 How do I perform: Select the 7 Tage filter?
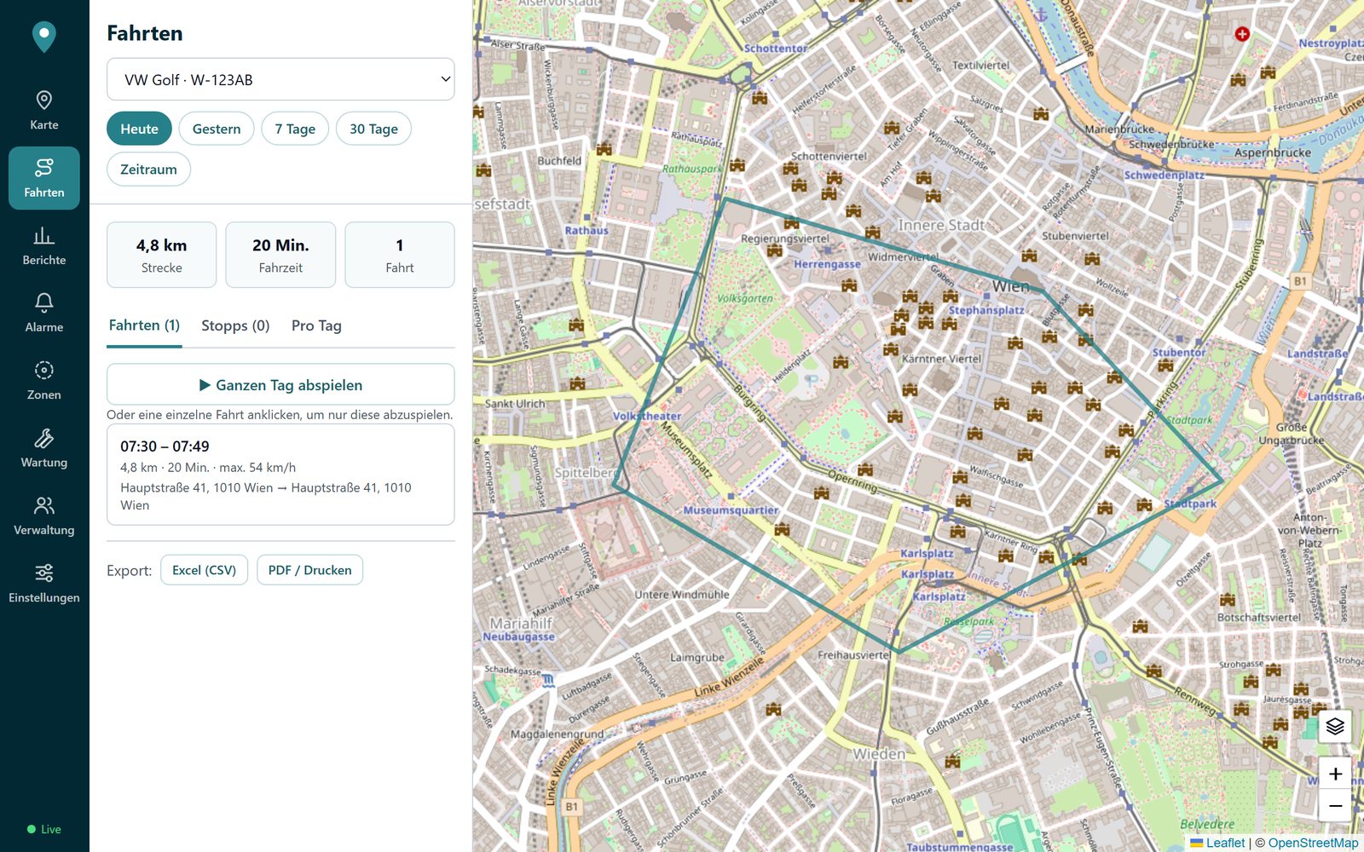(295, 129)
